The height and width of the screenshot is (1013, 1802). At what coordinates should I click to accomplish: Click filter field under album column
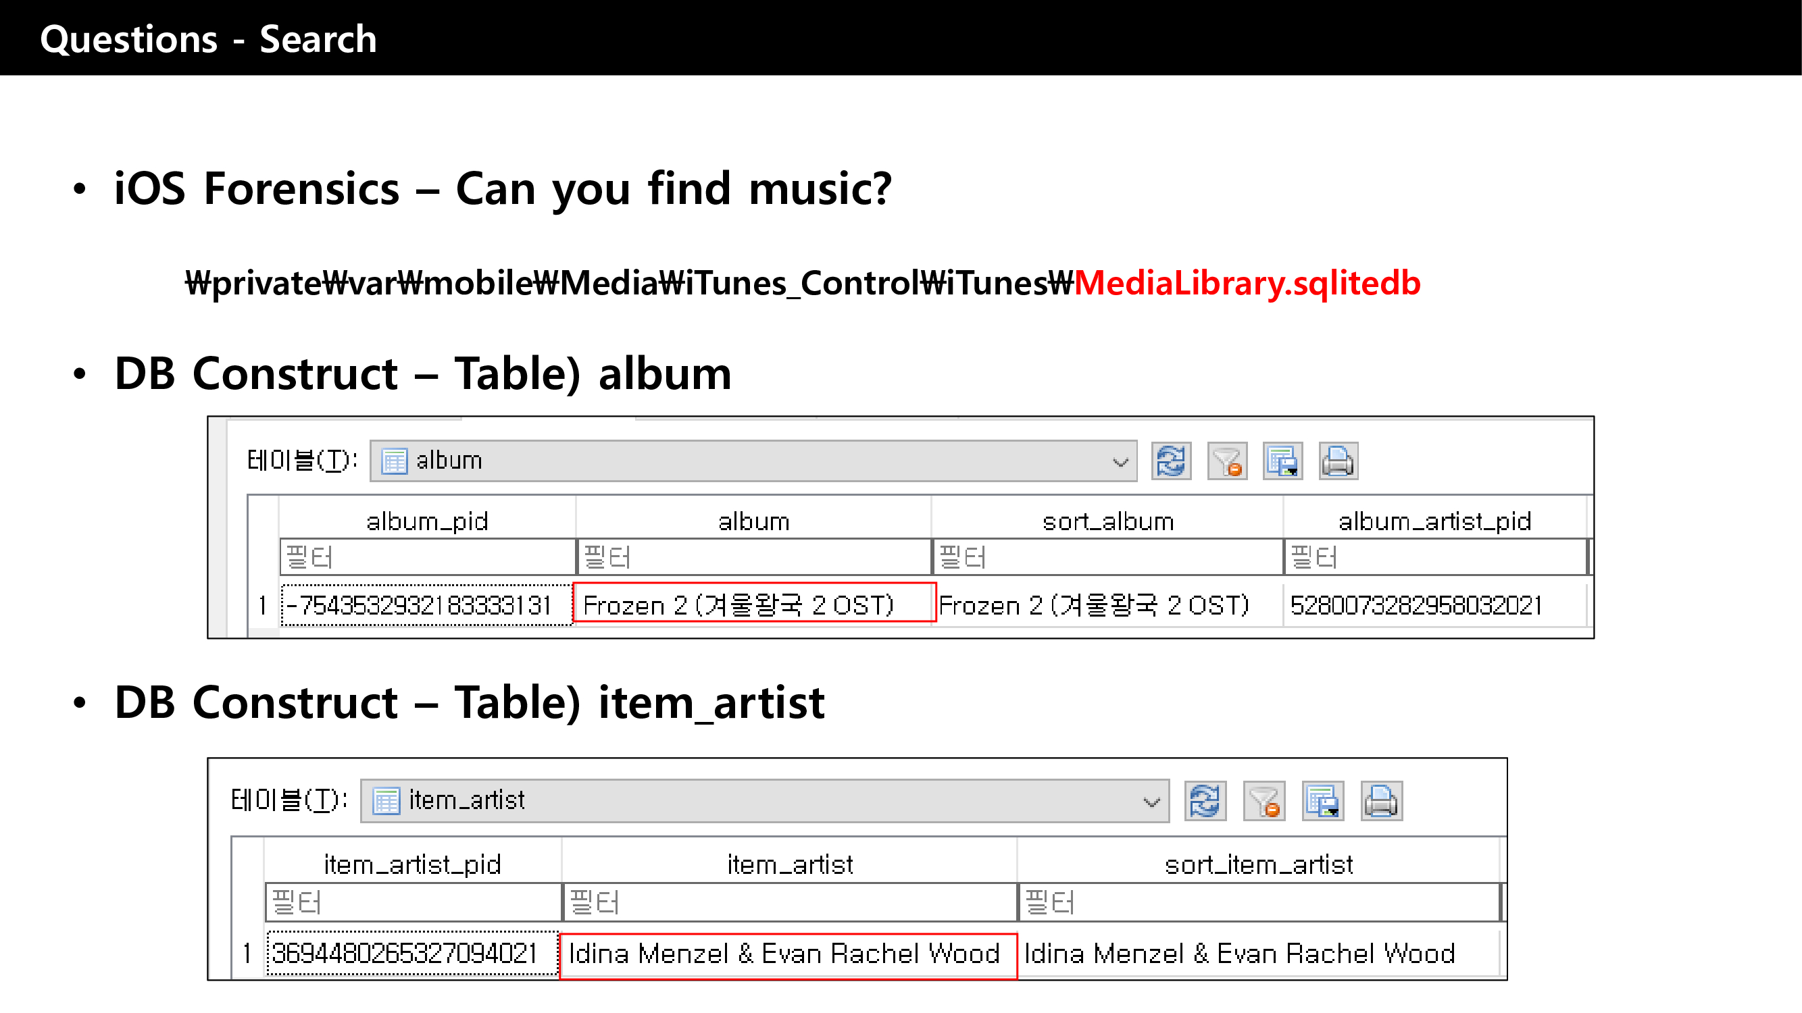(x=753, y=557)
